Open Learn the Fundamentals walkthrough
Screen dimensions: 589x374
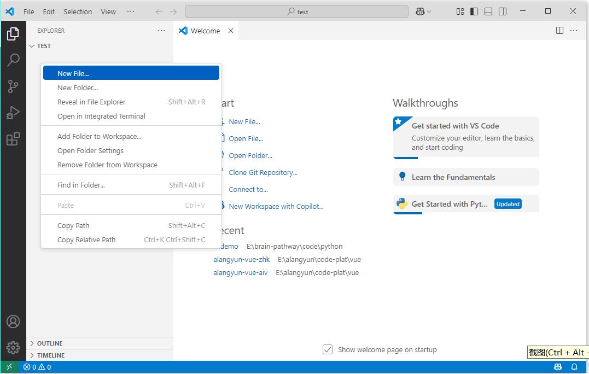click(466, 177)
